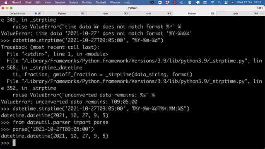Open the Wi-Fi status menu

[x=212, y=2]
